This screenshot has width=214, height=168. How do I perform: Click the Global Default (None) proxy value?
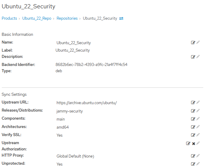[x=75, y=156]
